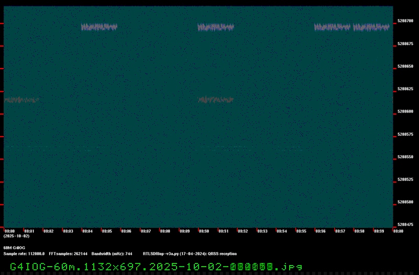
Task: Click the 5288475 frequency axis label
Action: click(405, 225)
